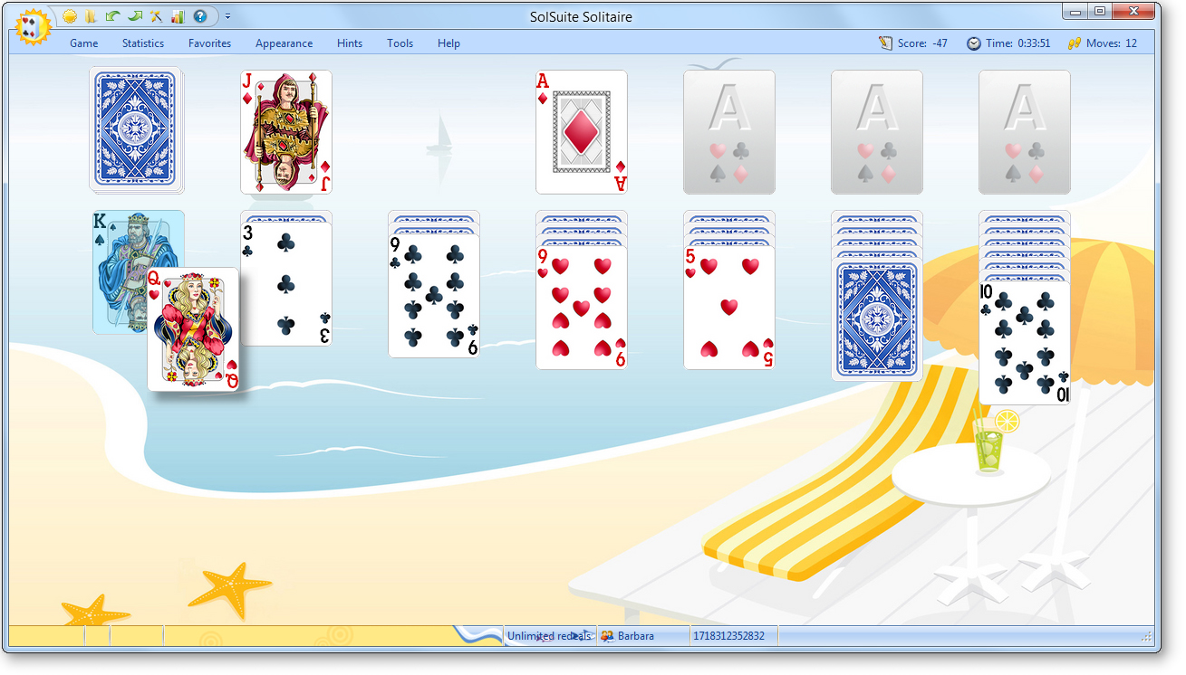This screenshot has width=1186, height=675.
Task: Flip the face-down card in the sixth column
Action: pyautogui.click(x=877, y=320)
